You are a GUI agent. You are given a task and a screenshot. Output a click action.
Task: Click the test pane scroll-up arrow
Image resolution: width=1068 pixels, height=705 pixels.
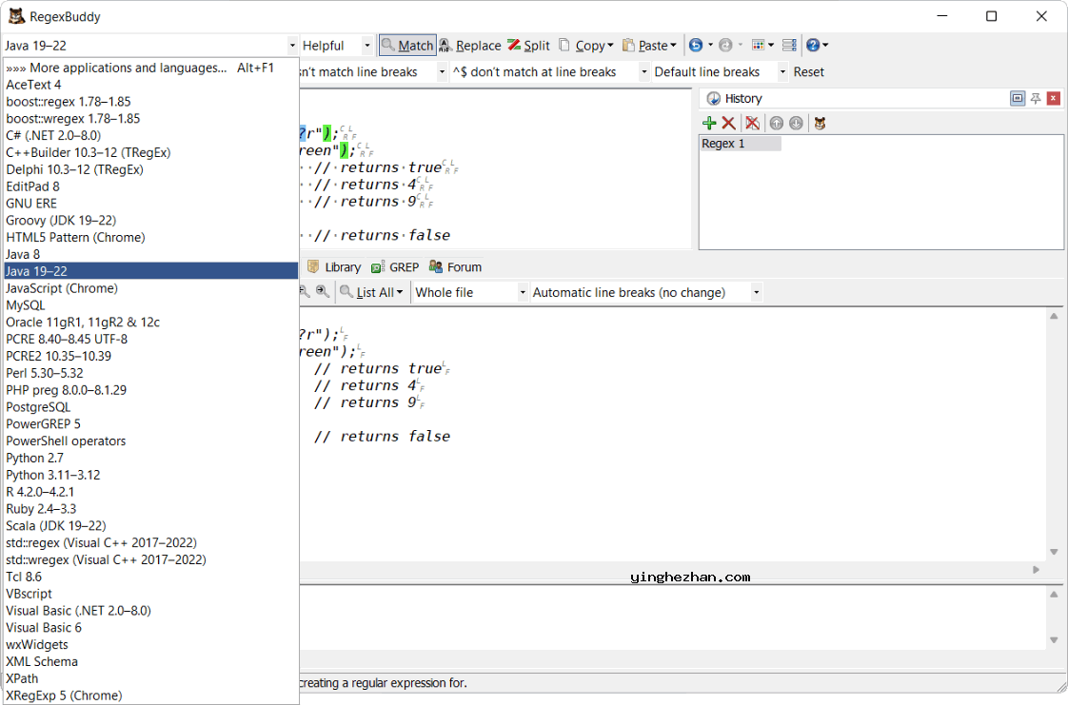click(x=1054, y=316)
